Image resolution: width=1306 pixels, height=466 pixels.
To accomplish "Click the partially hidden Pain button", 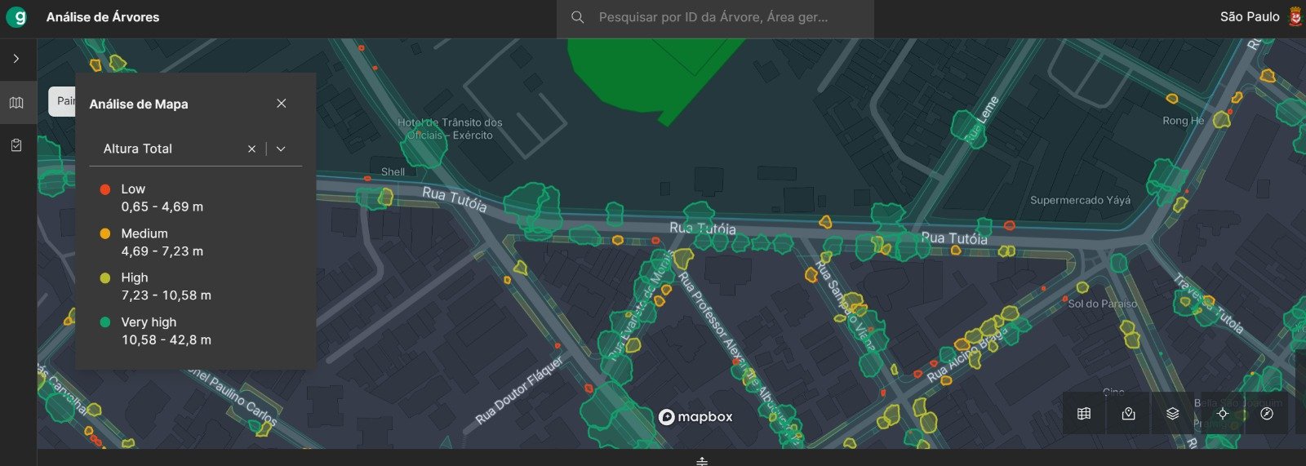I will (63, 101).
